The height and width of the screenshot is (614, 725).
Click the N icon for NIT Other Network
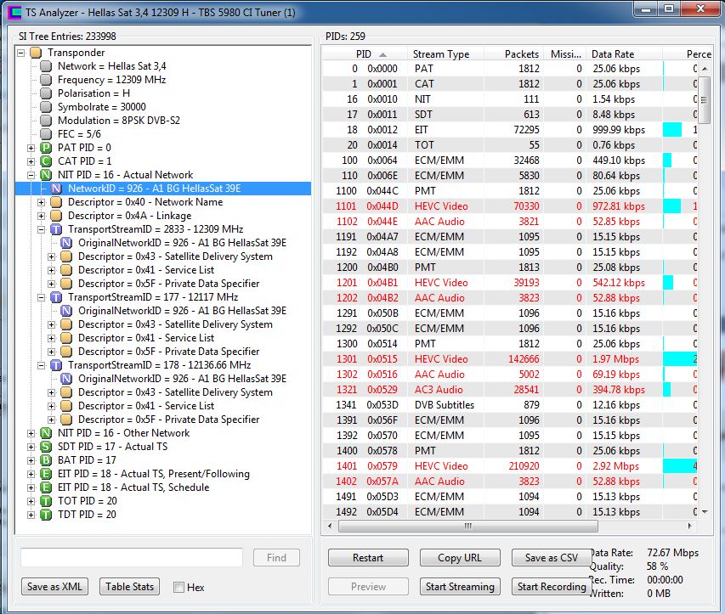pos(46,433)
